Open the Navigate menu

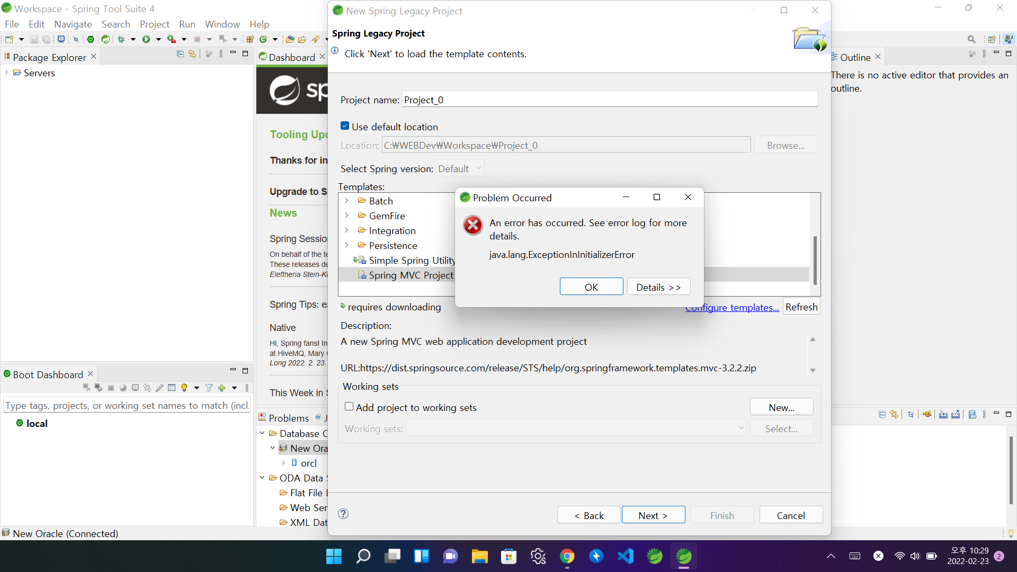pyautogui.click(x=73, y=24)
